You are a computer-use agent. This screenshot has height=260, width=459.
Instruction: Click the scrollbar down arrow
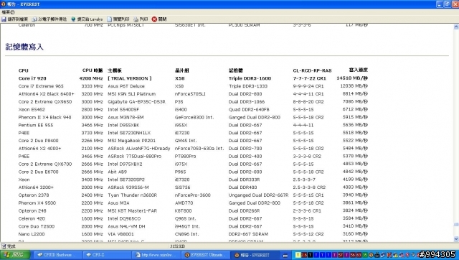click(x=456, y=238)
